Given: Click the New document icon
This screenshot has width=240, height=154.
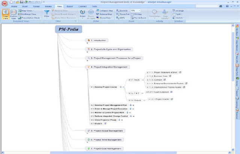Looking at the screenshot, I should [12, 2].
